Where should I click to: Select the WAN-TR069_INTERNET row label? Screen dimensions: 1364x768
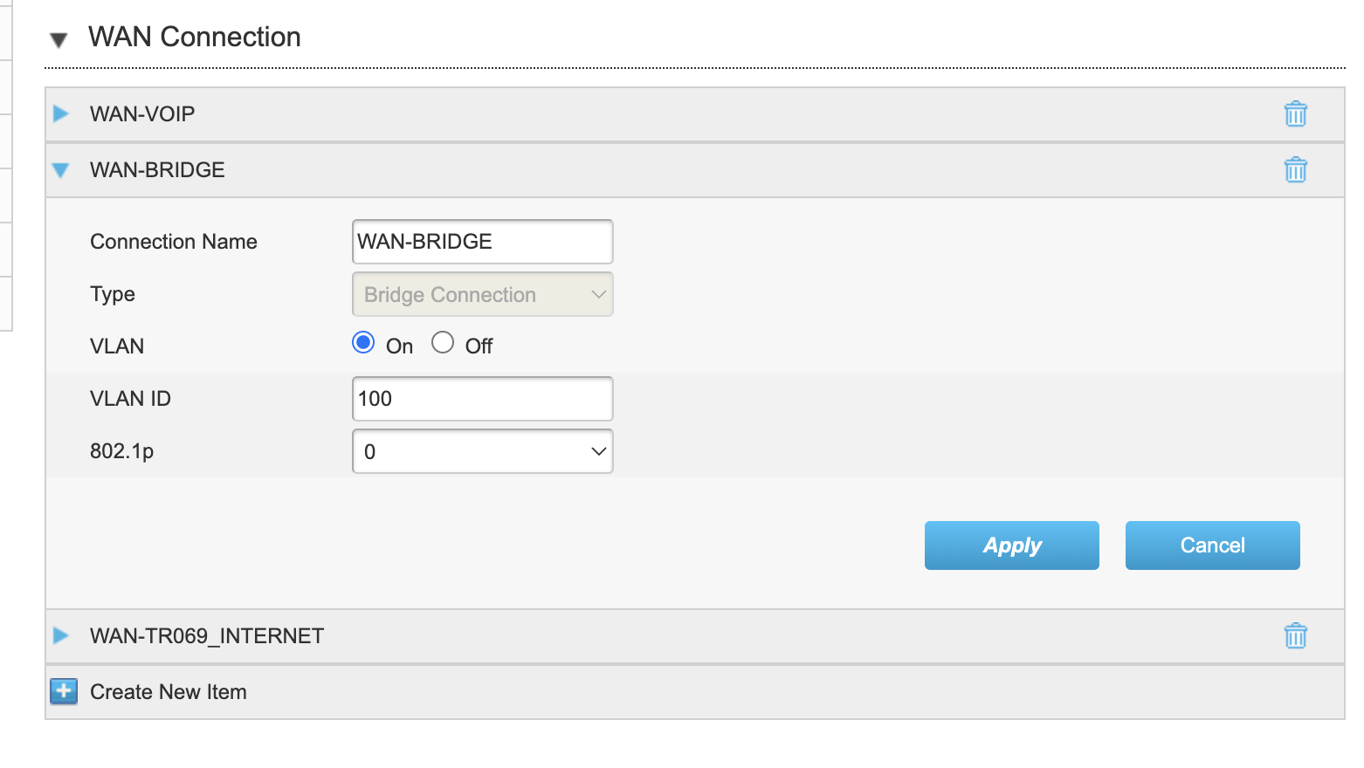coord(207,636)
